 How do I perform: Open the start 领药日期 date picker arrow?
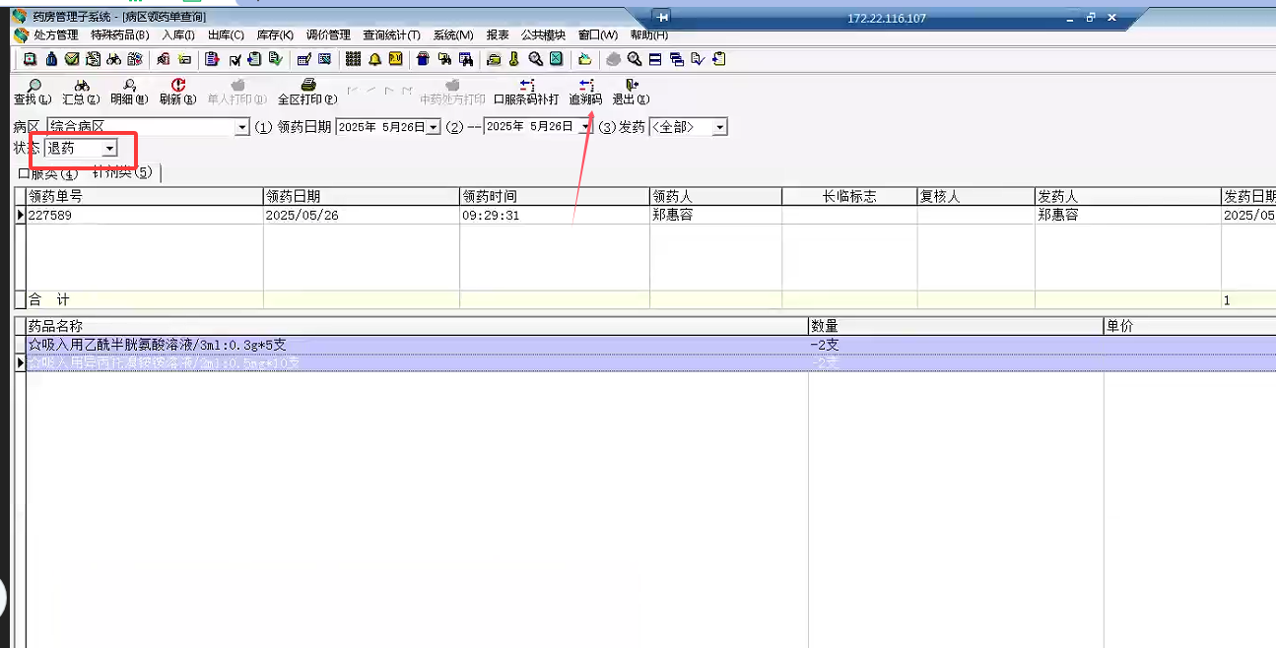click(x=433, y=127)
